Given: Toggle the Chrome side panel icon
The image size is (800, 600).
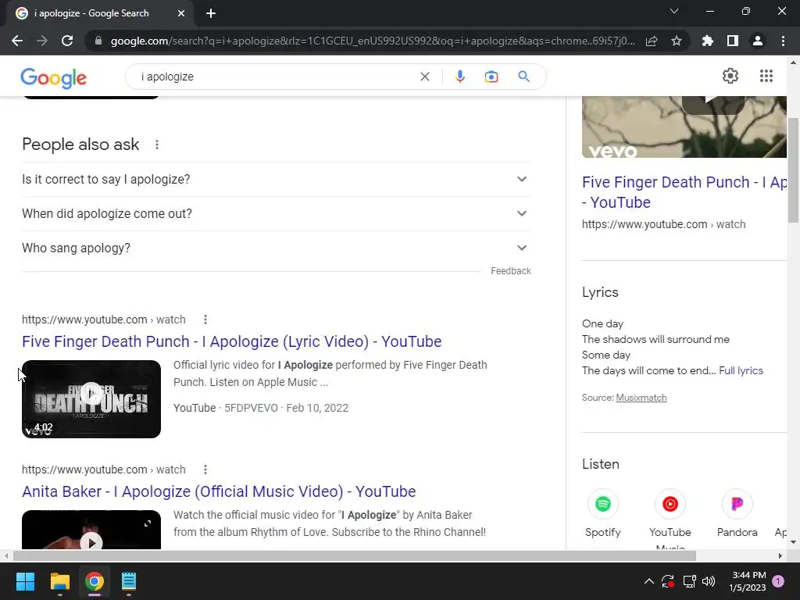Looking at the screenshot, I should [733, 41].
